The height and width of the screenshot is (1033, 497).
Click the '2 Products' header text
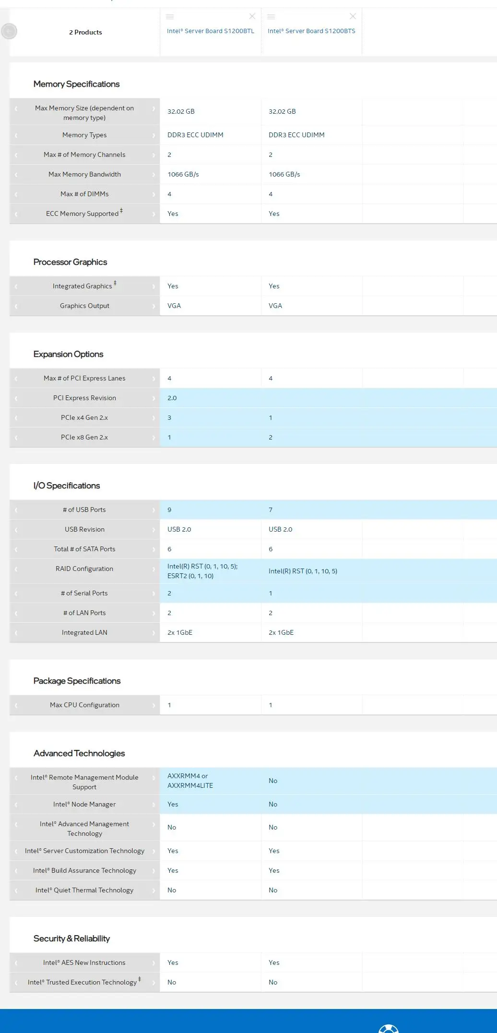pos(85,32)
